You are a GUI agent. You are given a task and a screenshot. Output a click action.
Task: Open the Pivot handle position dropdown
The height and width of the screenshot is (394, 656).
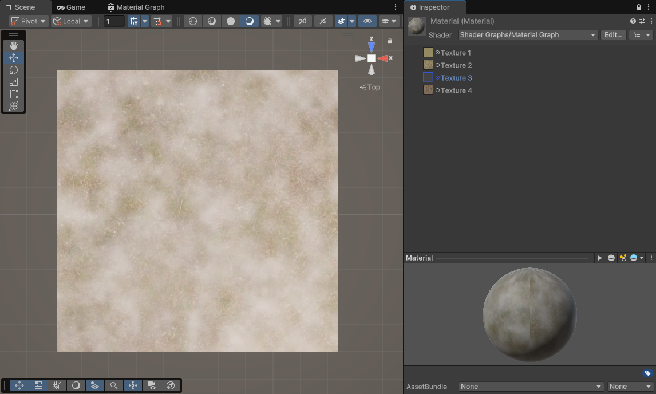[x=29, y=21]
